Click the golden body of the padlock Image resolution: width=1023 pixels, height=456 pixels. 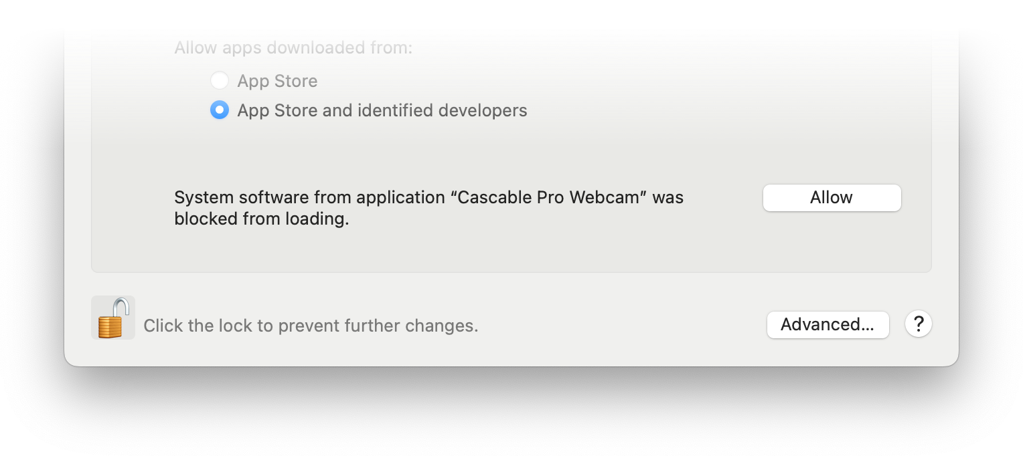(110, 326)
